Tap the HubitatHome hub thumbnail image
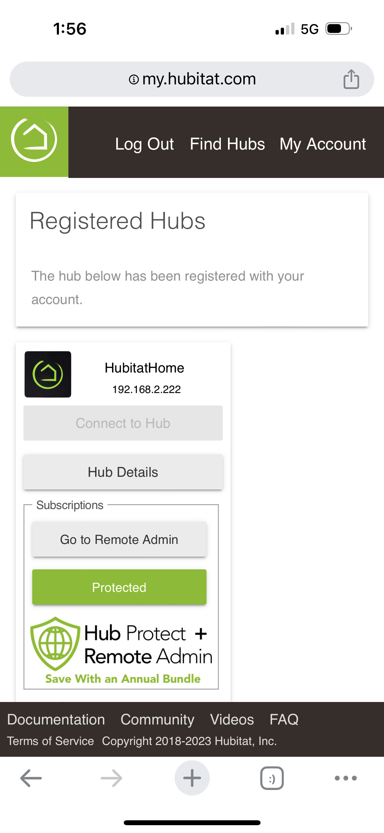 pos(48,374)
